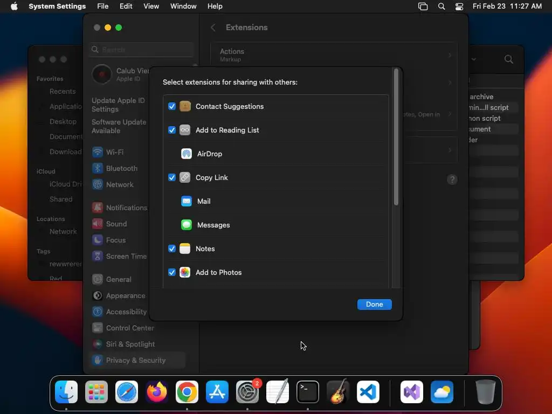Open App Store from the Dock
The image size is (552, 414).
[217, 392]
